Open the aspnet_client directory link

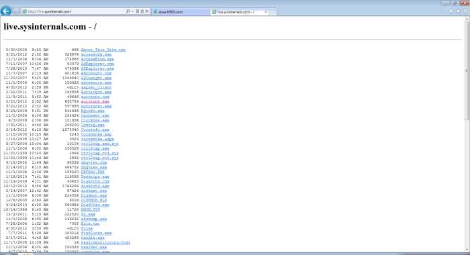coord(96,87)
